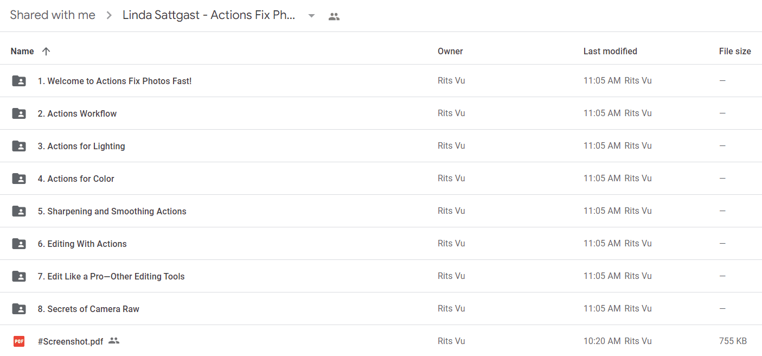Click the shared folder icon for Actions for Color
762x356 pixels.
click(19, 179)
